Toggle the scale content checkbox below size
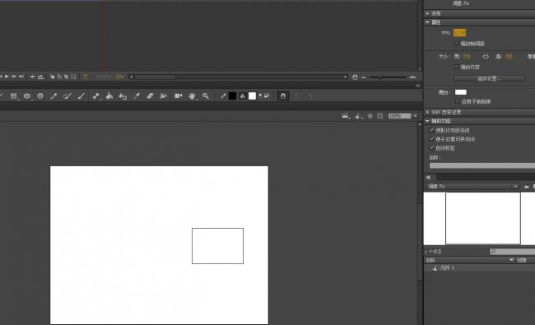The height and width of the screenshot is (325, 535). [x=457, y=67]
